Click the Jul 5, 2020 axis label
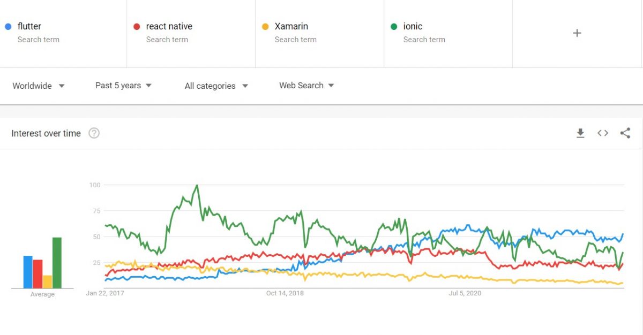This screenshot has height=335, width=643. 465,293
